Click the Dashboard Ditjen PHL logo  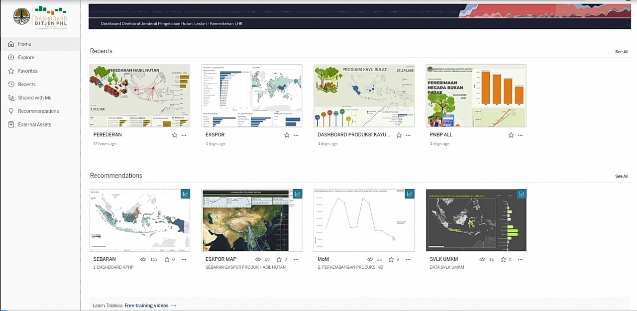coord(40,17)
